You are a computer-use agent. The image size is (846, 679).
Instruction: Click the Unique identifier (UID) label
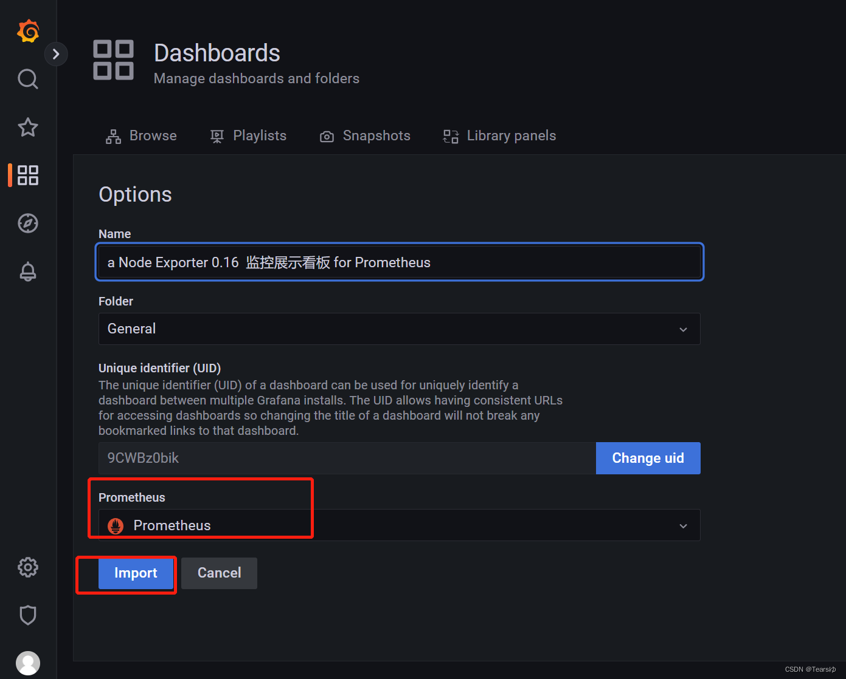tap(160, 368)
